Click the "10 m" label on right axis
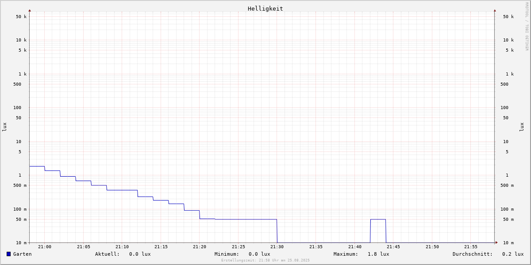Screen dimensions: 531x265 pyautogui.click(x=508, y=243)
